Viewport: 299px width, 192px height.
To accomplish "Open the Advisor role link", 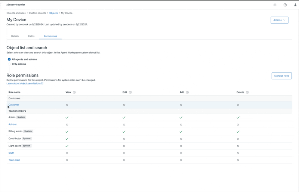I will 13,124.
